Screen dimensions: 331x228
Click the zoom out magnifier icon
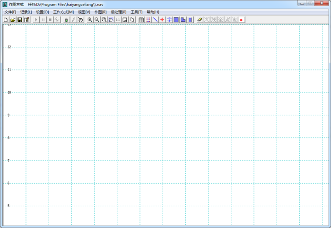pyautogui.click(x=97, y=20)
